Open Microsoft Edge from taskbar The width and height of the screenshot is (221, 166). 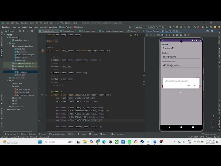coord(104,142)
